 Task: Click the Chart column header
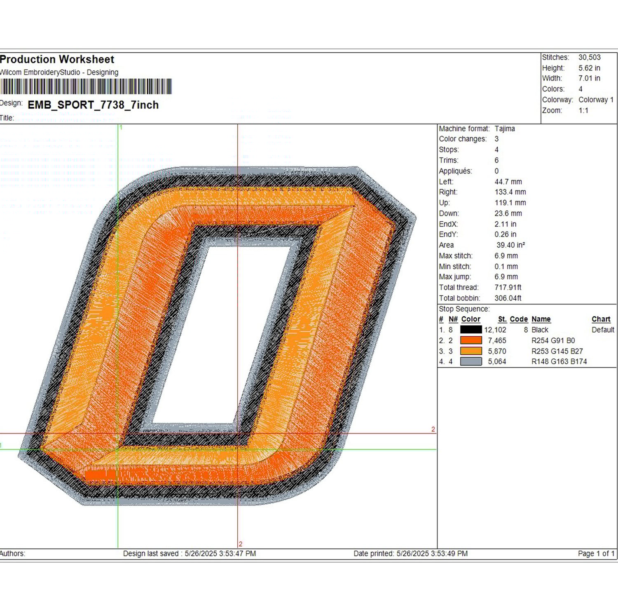[601, 319]
